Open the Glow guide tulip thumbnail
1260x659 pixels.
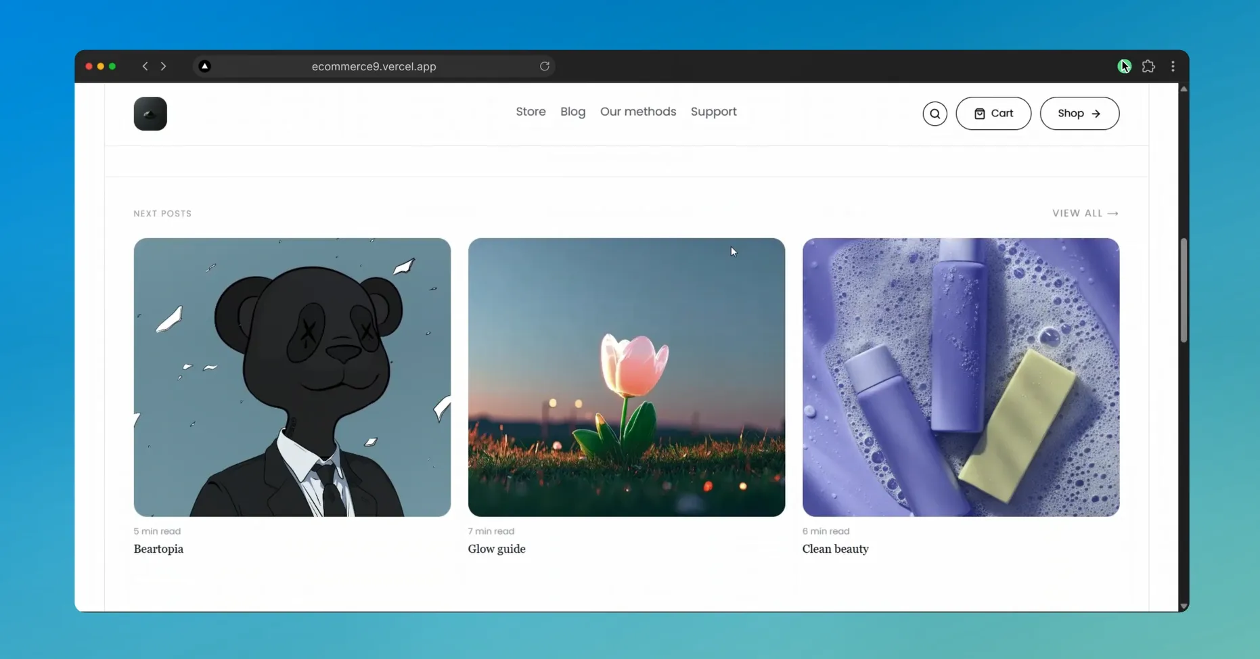click(x=627, y=377)
